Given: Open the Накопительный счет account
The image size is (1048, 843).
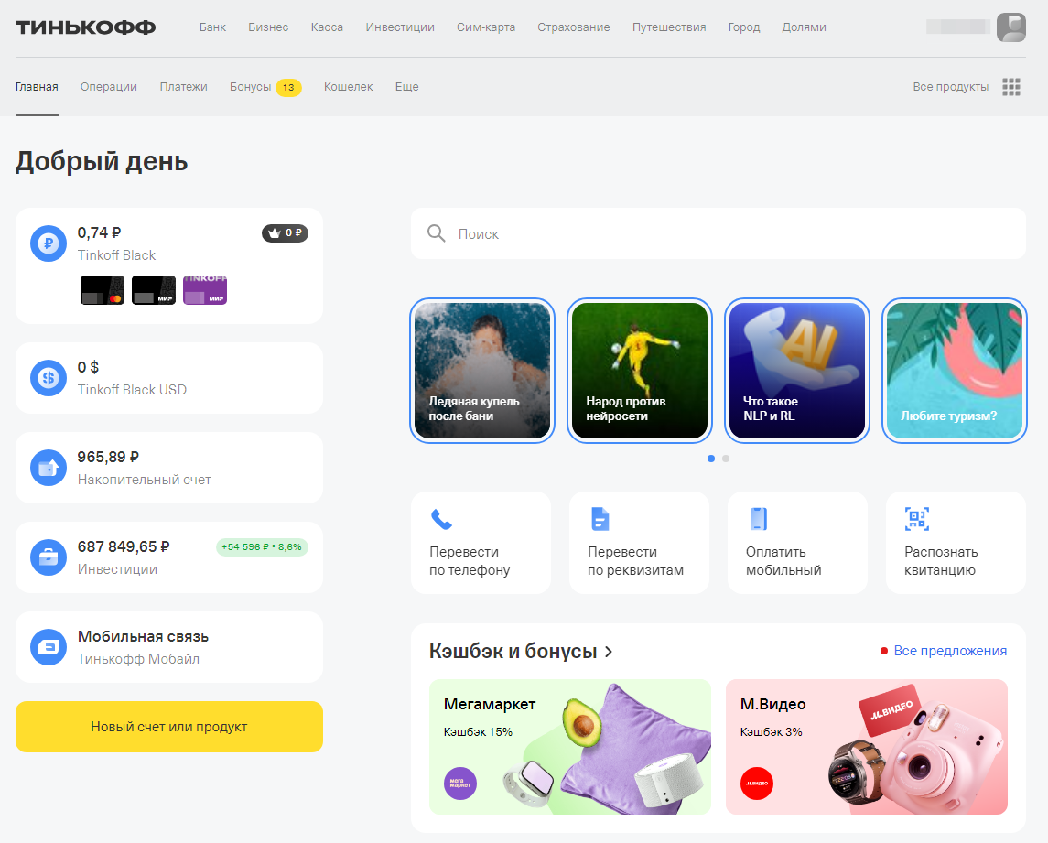Looking at the screenshot, I should tap(169, 468).
